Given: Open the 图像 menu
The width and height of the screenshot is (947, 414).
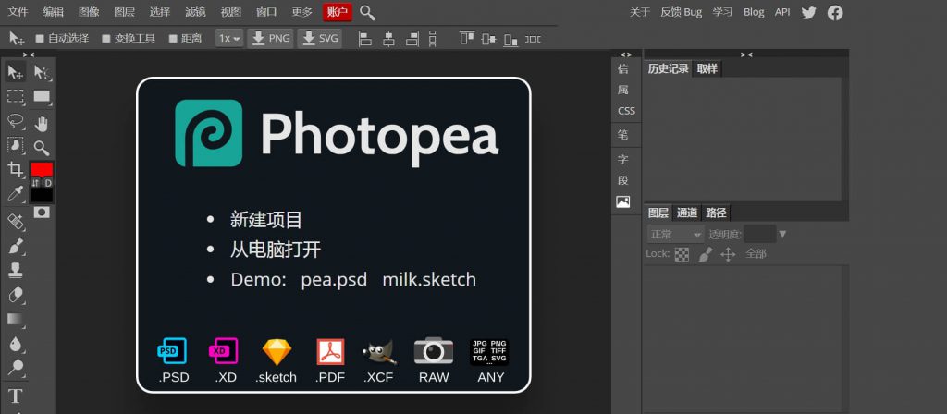Looking at the screenshot, I should (90, 12).
